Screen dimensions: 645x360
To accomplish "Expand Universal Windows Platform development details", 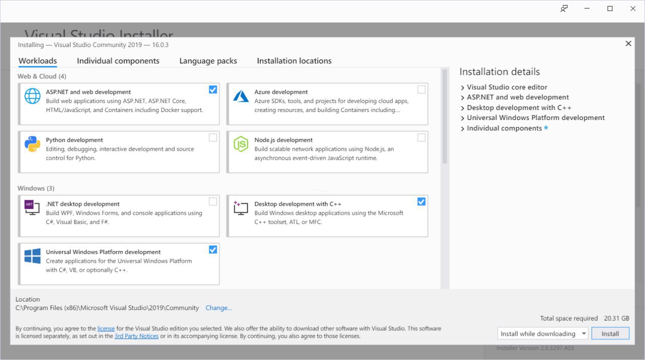I will [x=463, y=118].
